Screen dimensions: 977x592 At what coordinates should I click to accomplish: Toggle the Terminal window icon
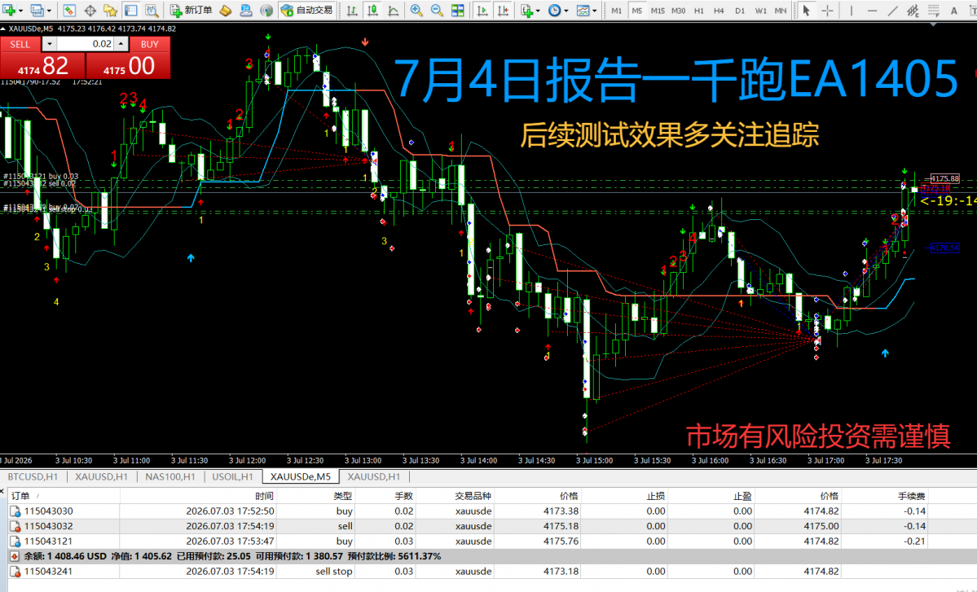pos(131,10)
